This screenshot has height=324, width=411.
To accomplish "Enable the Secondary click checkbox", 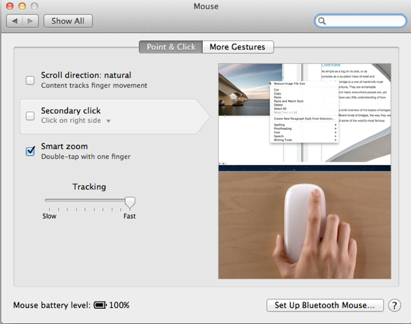I will click(x=30, y=116).
